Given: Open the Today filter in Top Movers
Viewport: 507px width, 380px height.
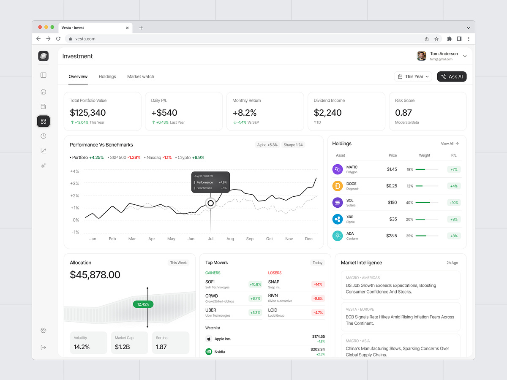Looking at the screenshot, I should [317, 263].
